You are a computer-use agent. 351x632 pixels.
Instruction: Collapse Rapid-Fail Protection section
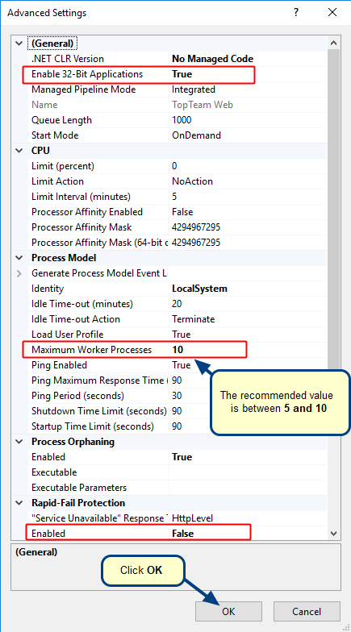click(x=19, y=503)
